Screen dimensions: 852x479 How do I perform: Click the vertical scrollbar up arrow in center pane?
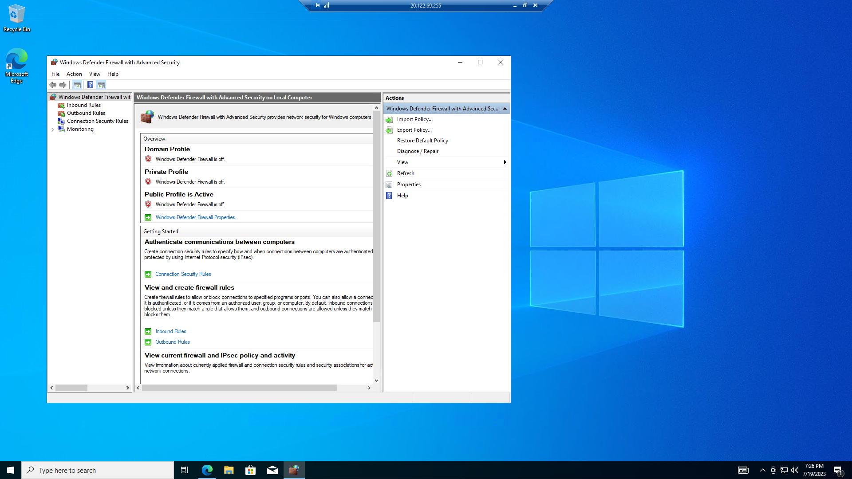(x=376, y=108)
